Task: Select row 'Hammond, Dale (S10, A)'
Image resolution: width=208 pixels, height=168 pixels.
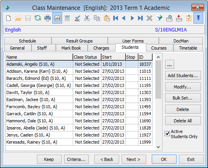Action: [x=79, y=121]
